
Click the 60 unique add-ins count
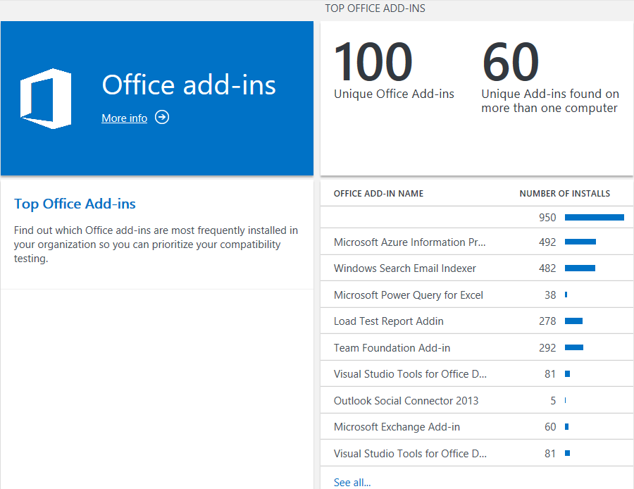coord(510,61)
